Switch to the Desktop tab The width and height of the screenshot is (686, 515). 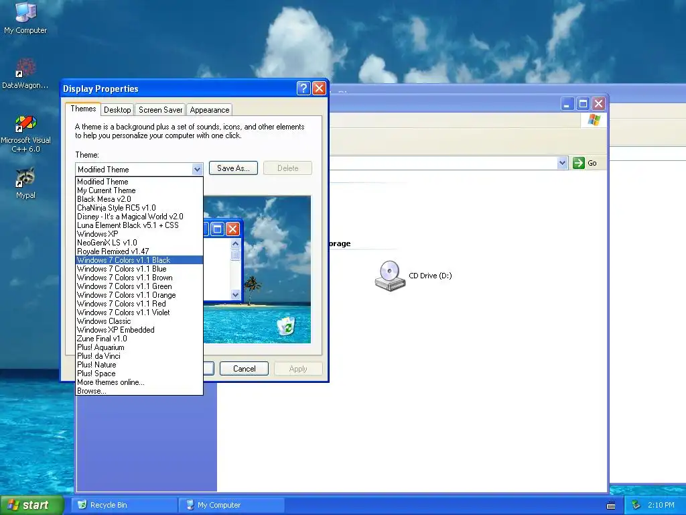117,110
